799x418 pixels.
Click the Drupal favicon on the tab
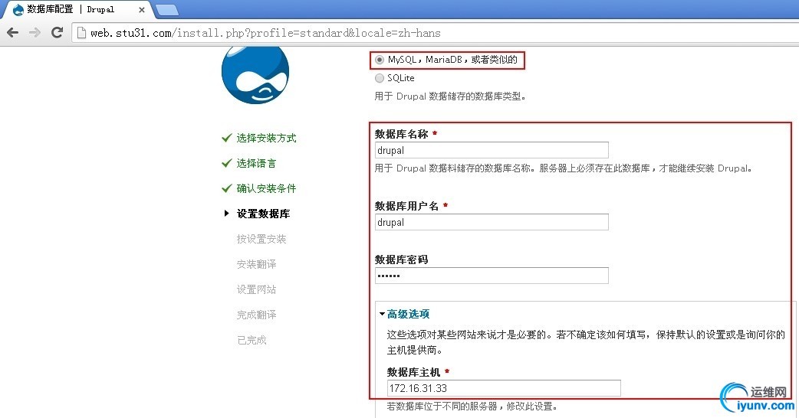coord(18,10)
